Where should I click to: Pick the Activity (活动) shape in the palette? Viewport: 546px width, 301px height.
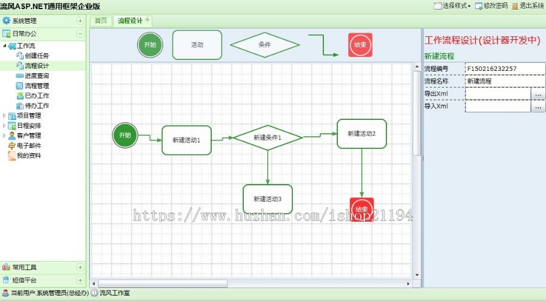pos(197,45)
